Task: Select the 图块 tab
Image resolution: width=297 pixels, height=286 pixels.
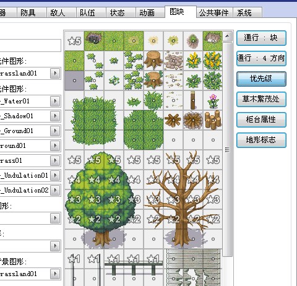Action: pos(181,12)
